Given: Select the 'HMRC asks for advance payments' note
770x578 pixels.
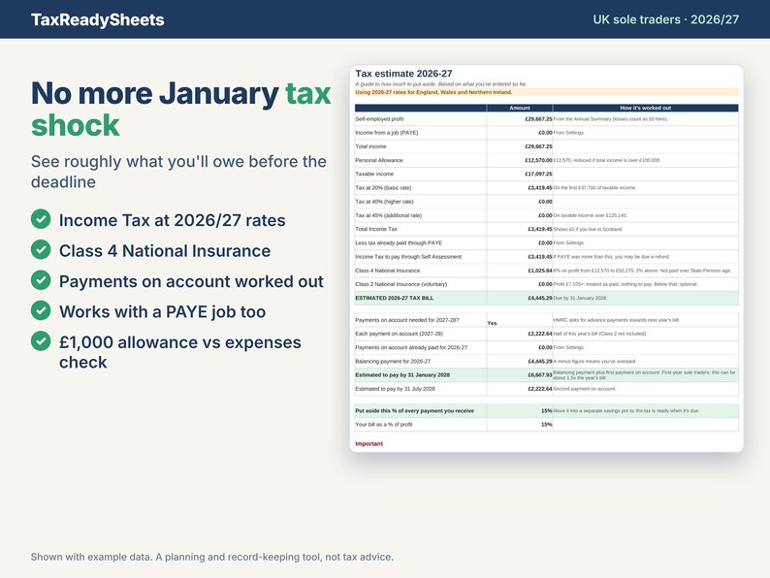Looking at the screenshot, I should click(617, 320).
